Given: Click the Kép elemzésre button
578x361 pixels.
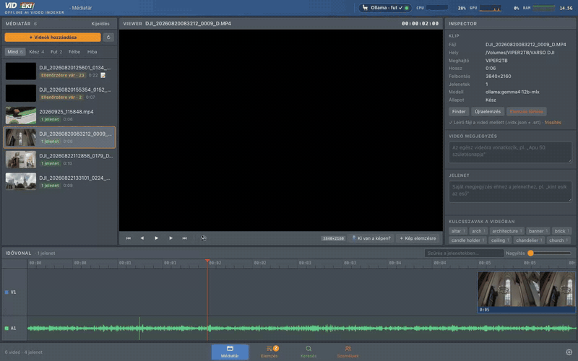Looking at the screenshot, I should point(418,238).
